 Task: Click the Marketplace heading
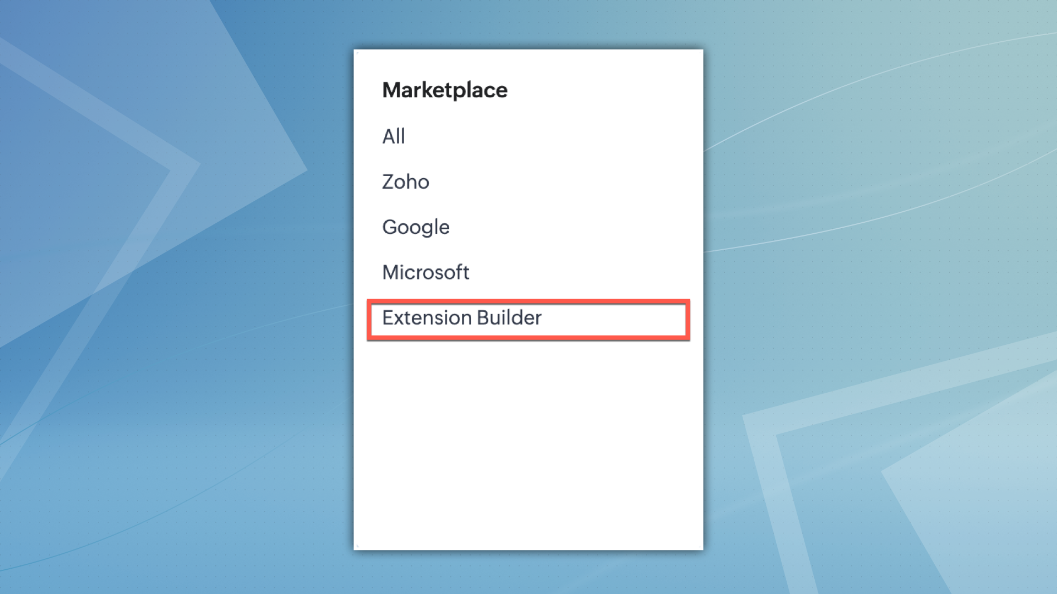(x=445, y=90)
